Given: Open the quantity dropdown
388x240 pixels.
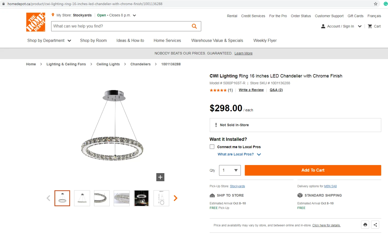Looking at the screenshot, I should pos(230,170).
